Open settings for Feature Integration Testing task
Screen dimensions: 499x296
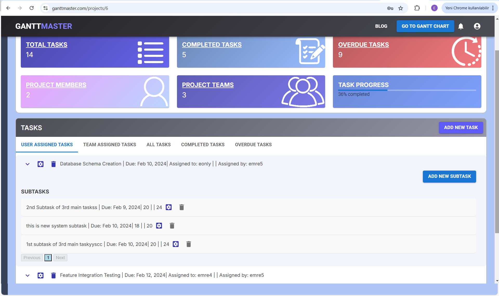click(41, 275)
